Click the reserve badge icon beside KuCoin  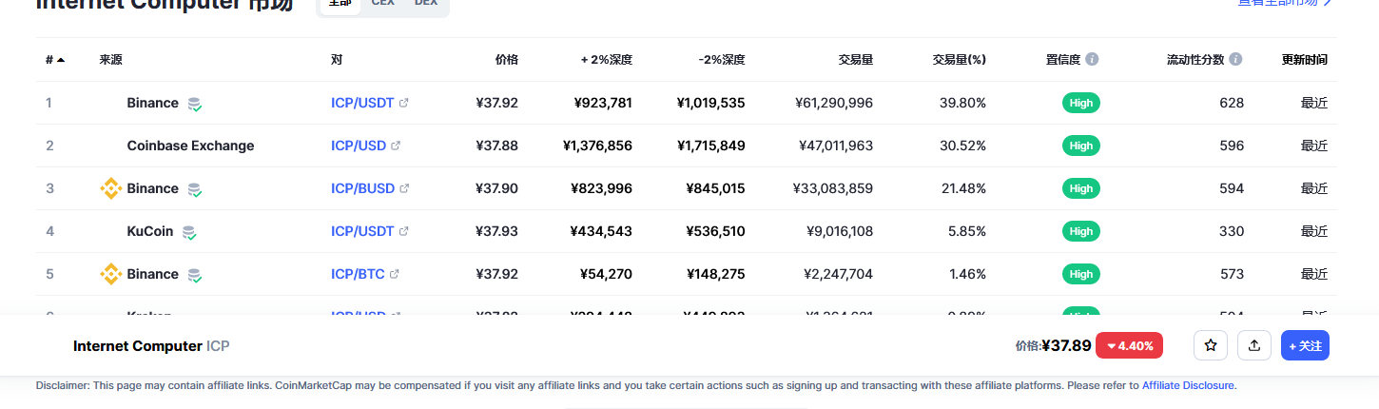pos(189,231)
